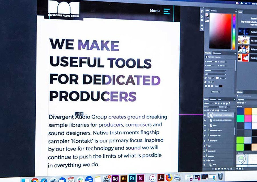Viewport: 257px width, 182px height.
Task: Select the Libraries panel tab
Action: (x=240, y=92)
